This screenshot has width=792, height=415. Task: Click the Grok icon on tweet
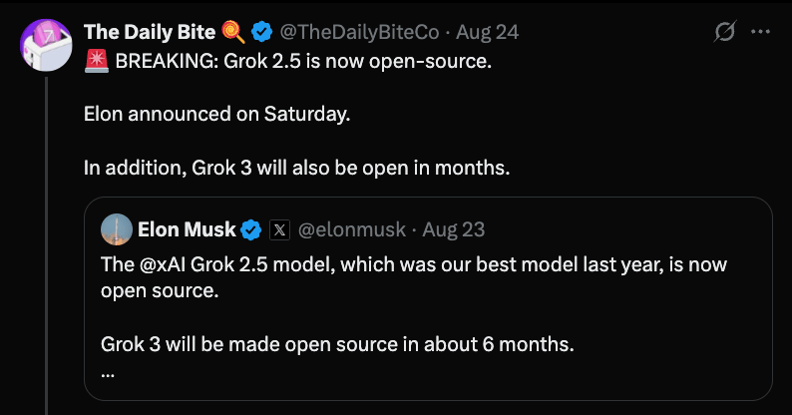(x=725, y=32)
